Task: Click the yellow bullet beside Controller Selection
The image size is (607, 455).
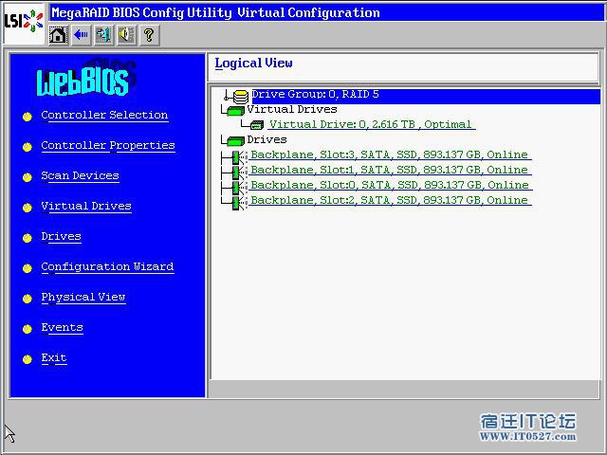Action: pos(28,117)
